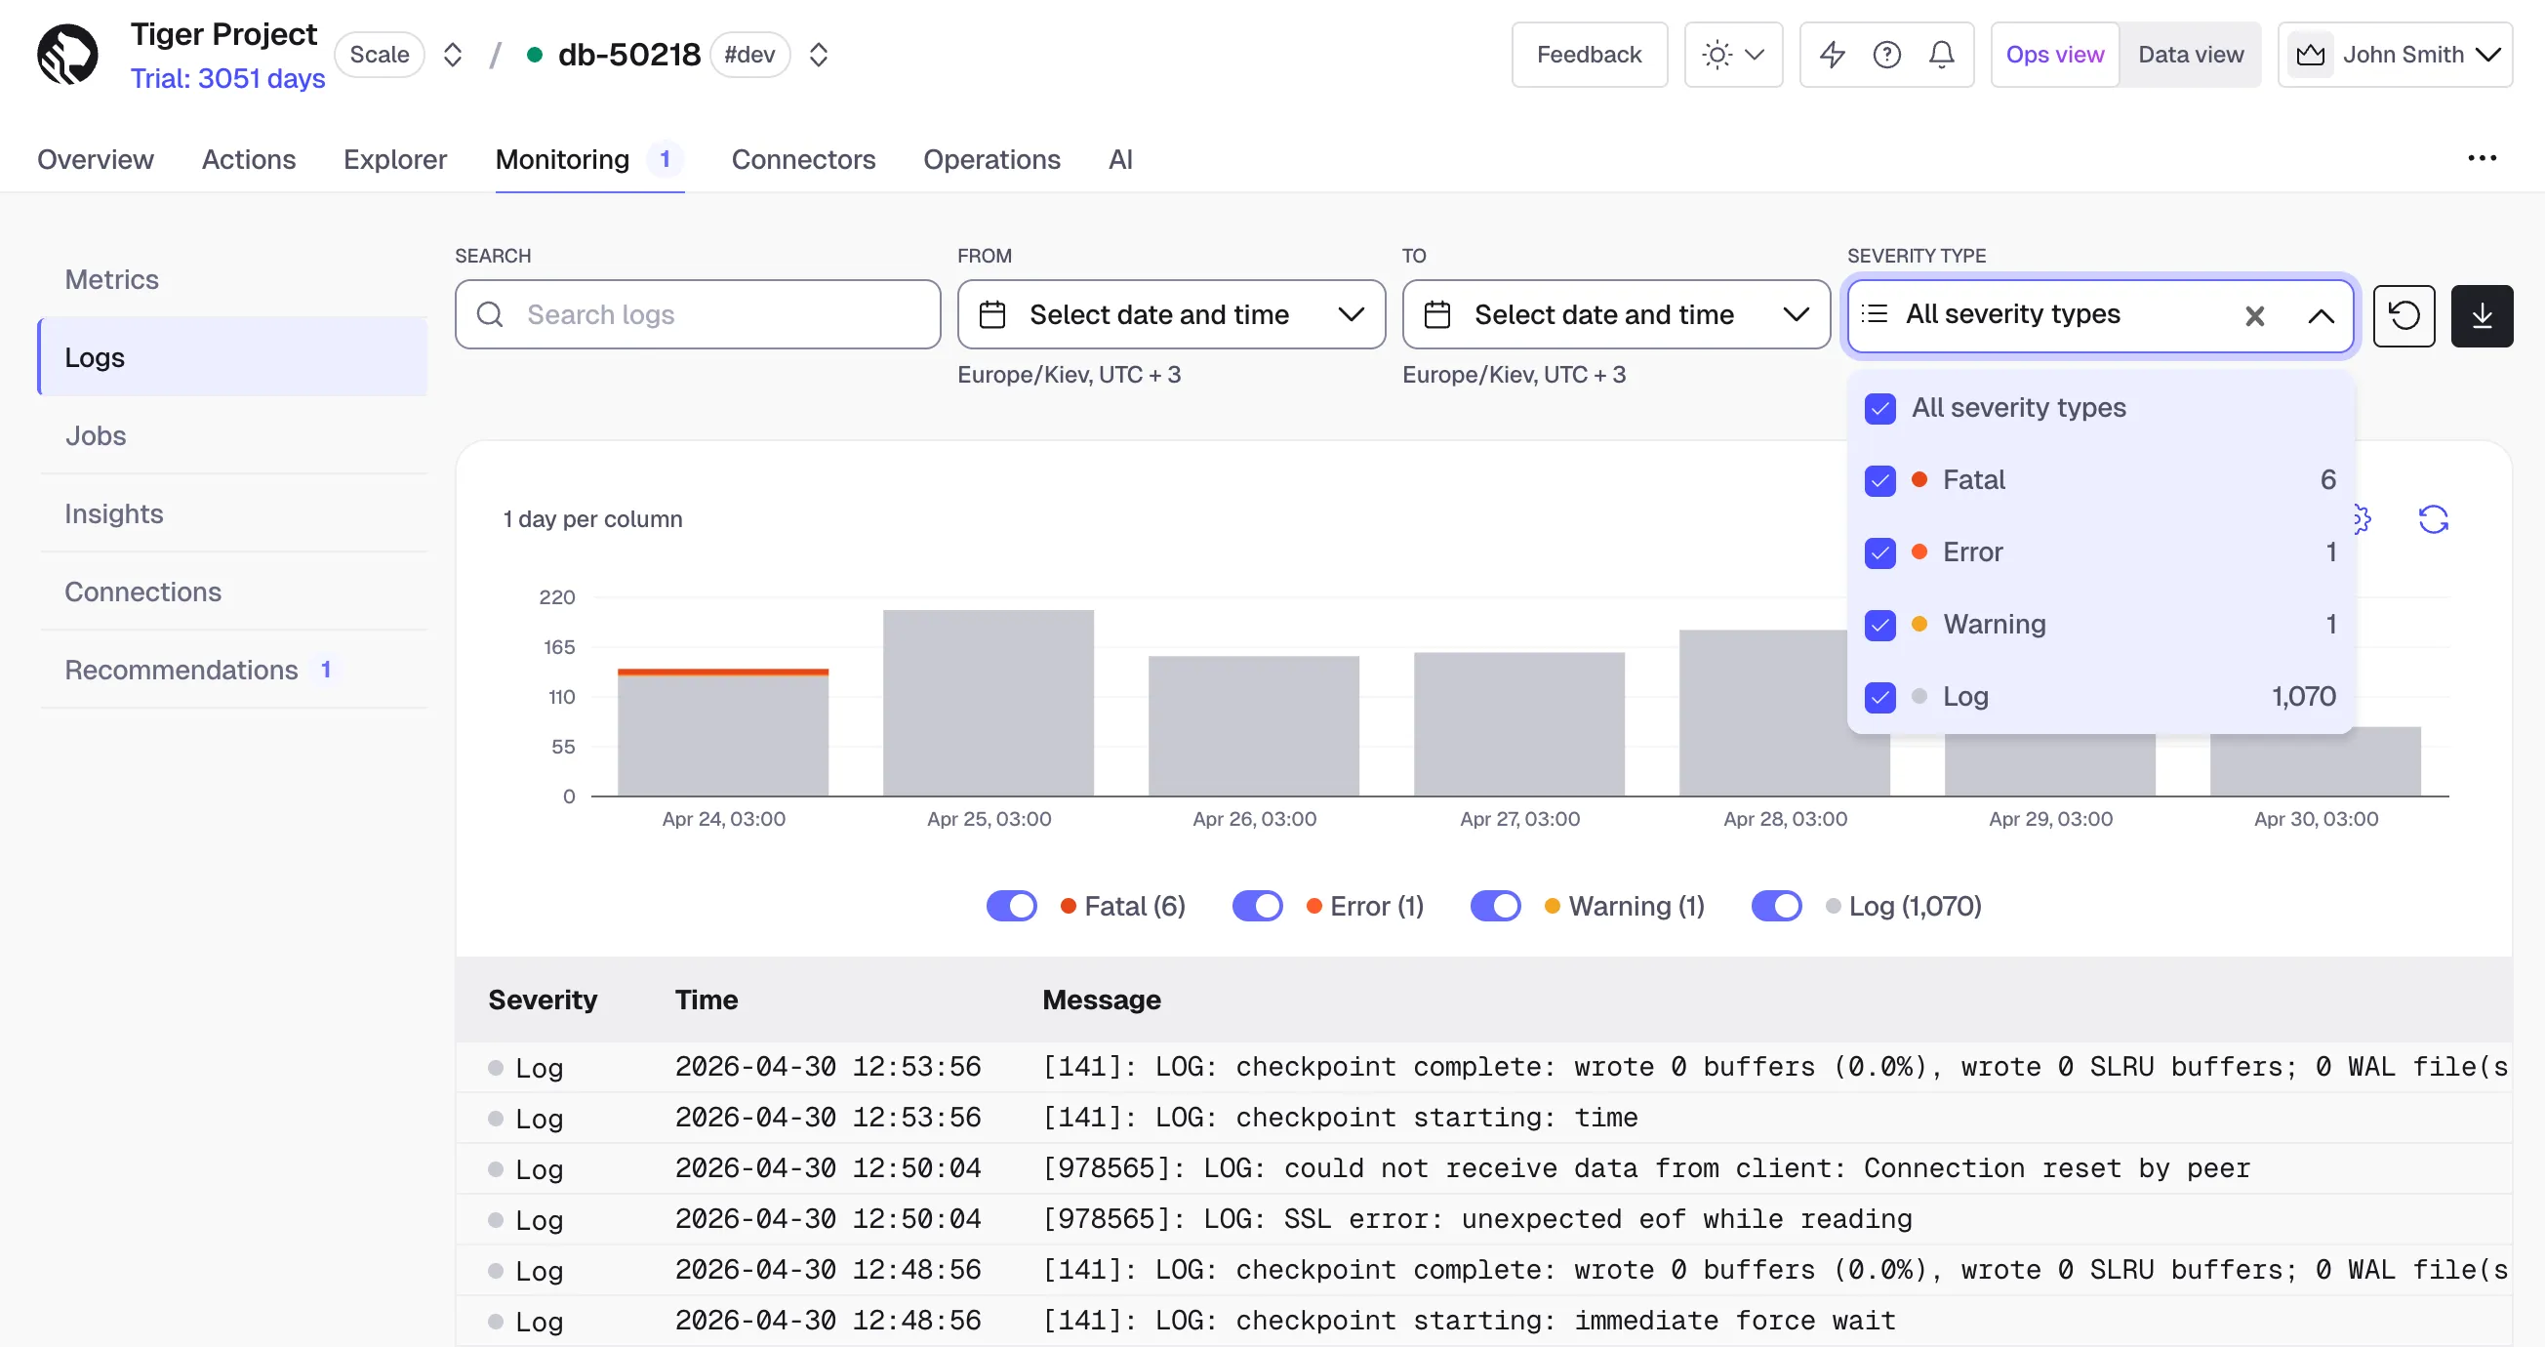This screenshot has width=2545, height=1347.
Task: Select the Monitoring tab
Action: coord(588,159)
